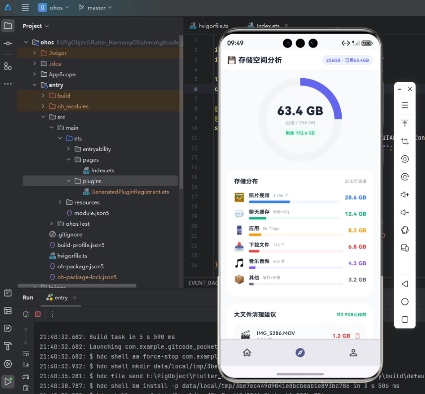
Task: Increase emulator volume
Action: pyautogui.click(x=405, y=195)
